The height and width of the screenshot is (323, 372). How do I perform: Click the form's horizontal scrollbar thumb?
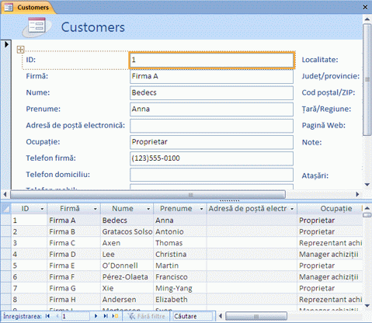click(148, 194)
